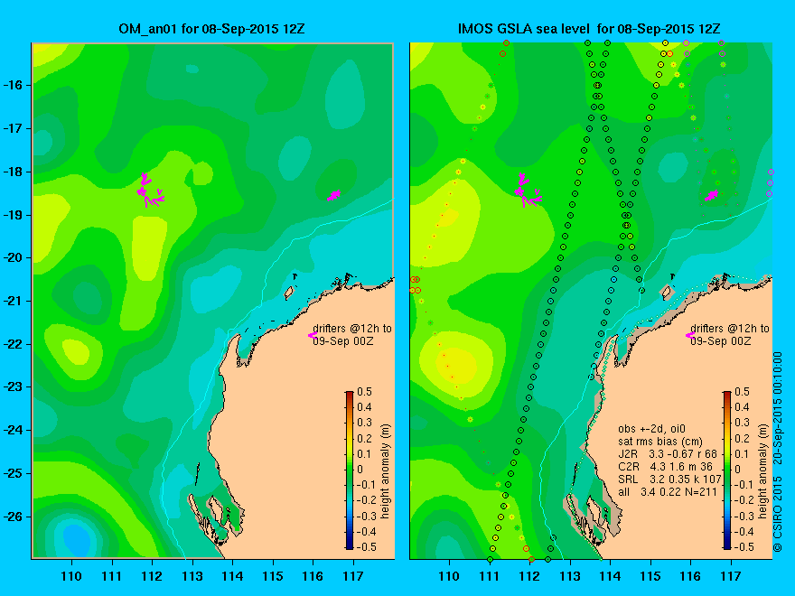Click the vertical '© CSIRO 2015' timestamp text
Image resolution: width=795 pixels, height=596 pixels.
tap(778, 452)
